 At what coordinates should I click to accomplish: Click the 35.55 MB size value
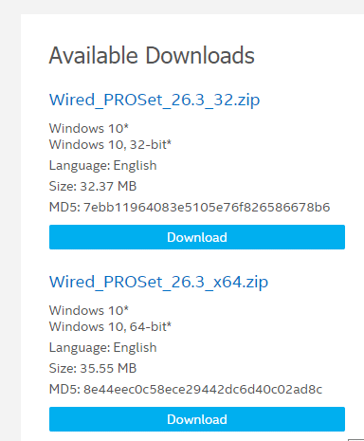108,368
